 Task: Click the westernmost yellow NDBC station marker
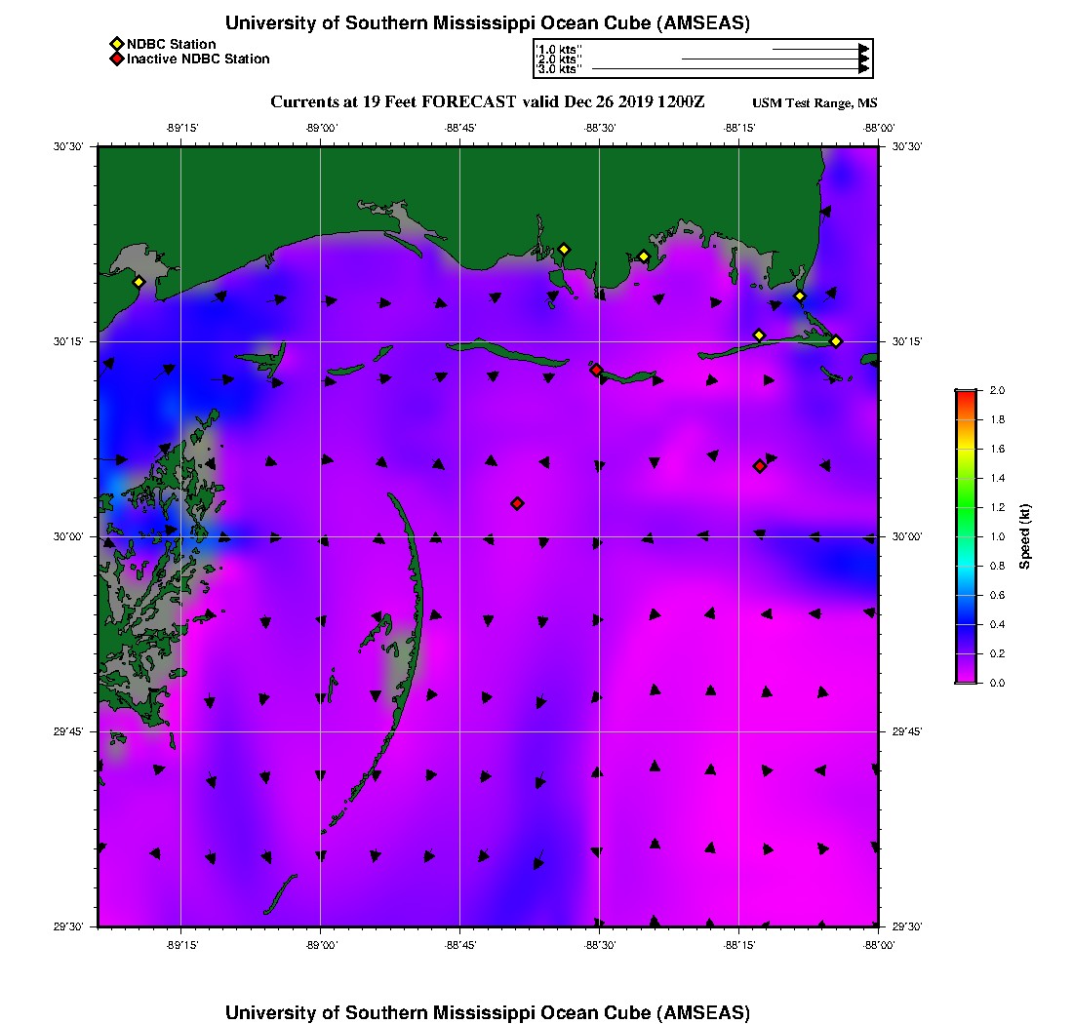139,282
